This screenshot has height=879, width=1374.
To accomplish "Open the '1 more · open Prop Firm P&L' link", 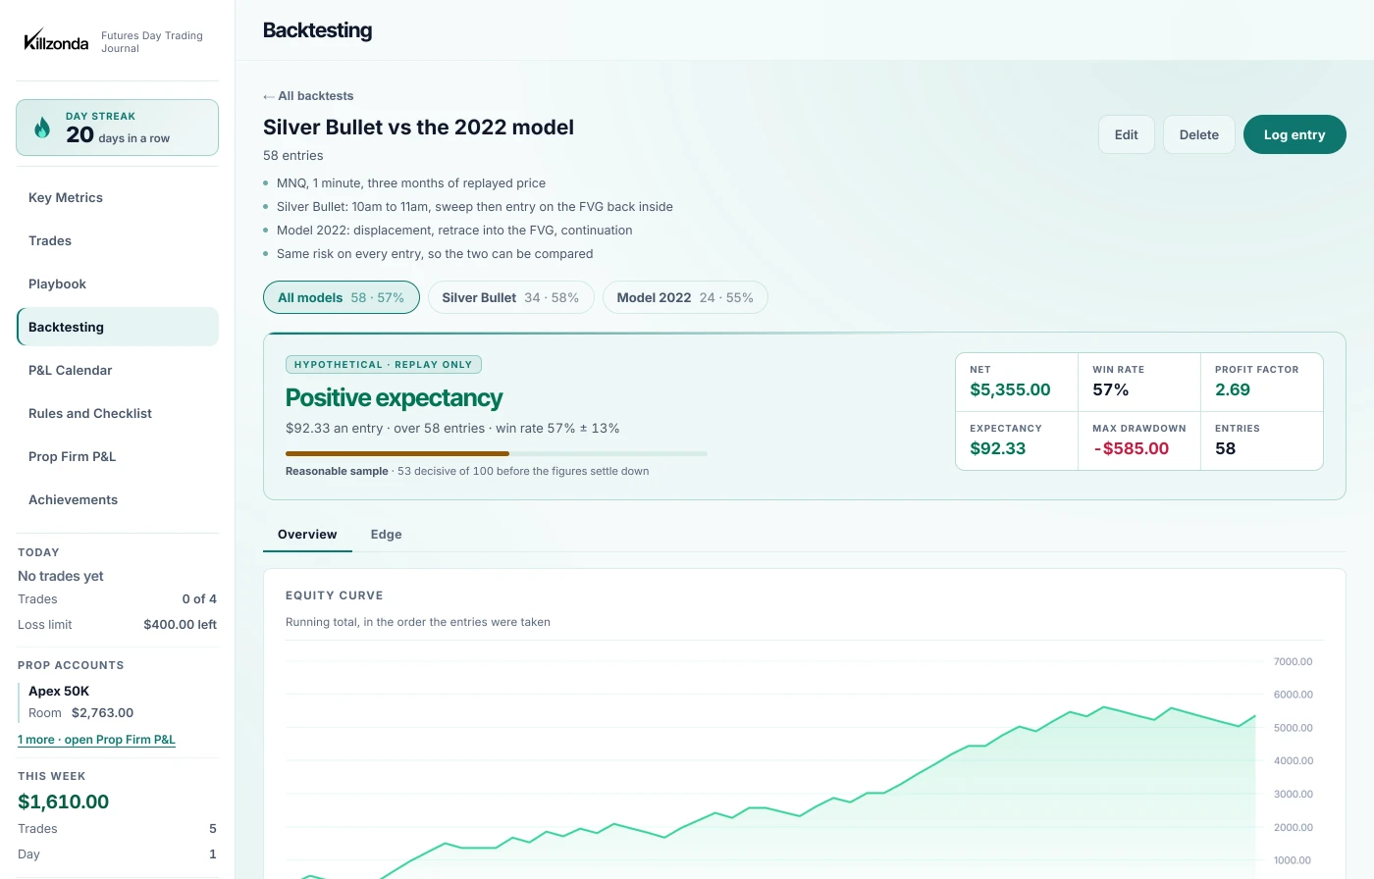I will pos(96,740).
